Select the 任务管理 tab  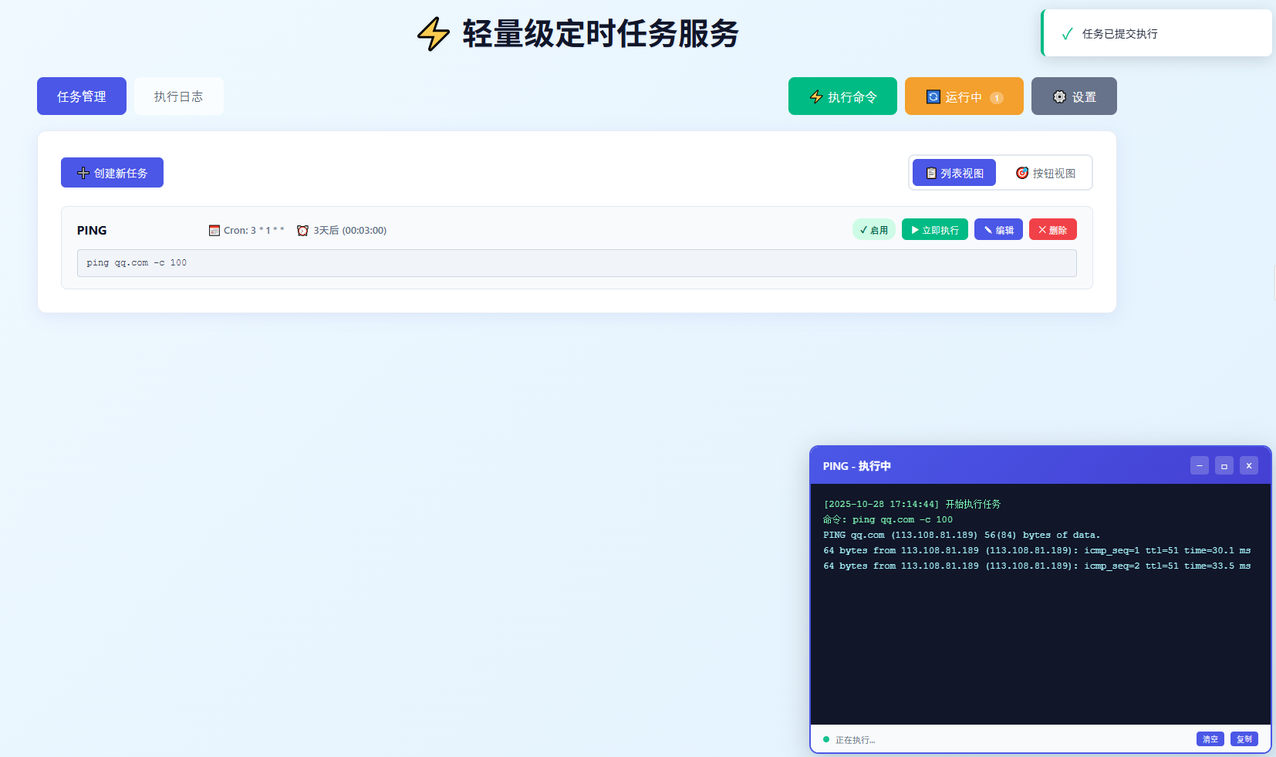(82, 96)
